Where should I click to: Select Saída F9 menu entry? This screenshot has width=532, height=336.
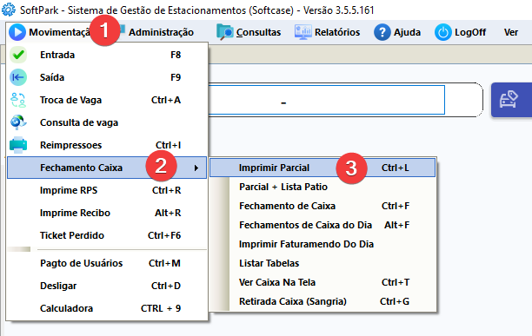(x=107, y=77)
